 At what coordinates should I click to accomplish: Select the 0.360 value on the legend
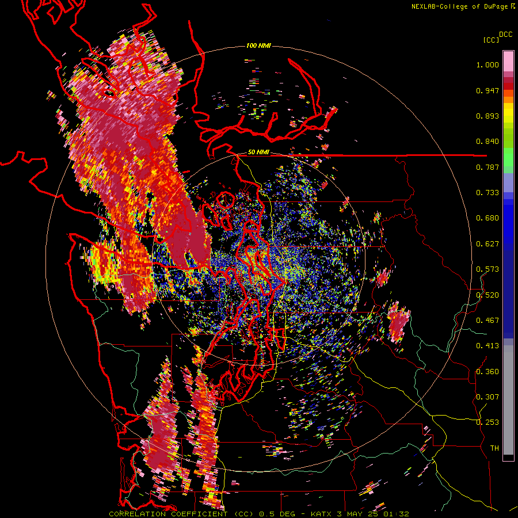pos(487,371)
